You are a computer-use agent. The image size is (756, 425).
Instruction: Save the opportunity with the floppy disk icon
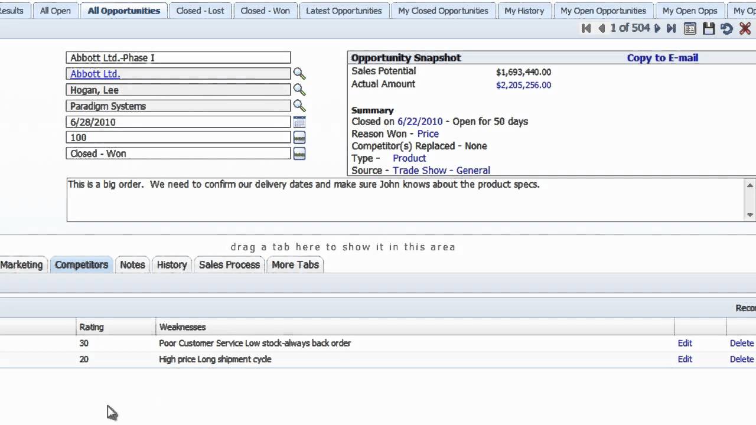(709, 28)
